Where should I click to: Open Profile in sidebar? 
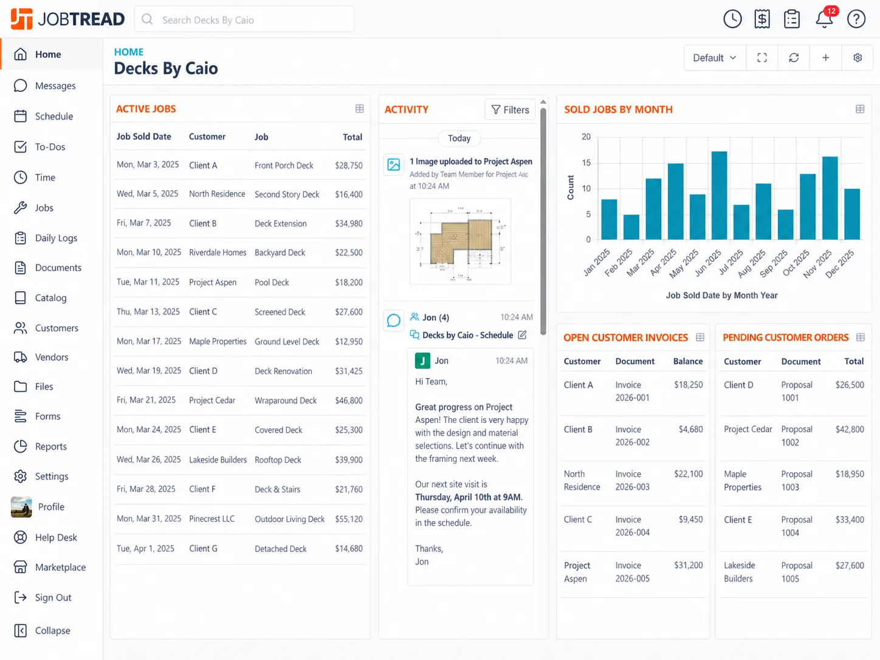point(52,507)
